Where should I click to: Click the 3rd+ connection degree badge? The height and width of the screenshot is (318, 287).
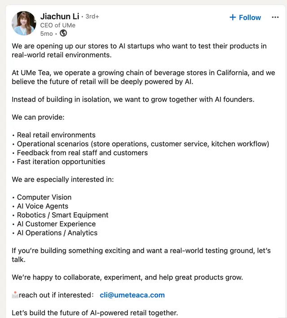(92, 17)
